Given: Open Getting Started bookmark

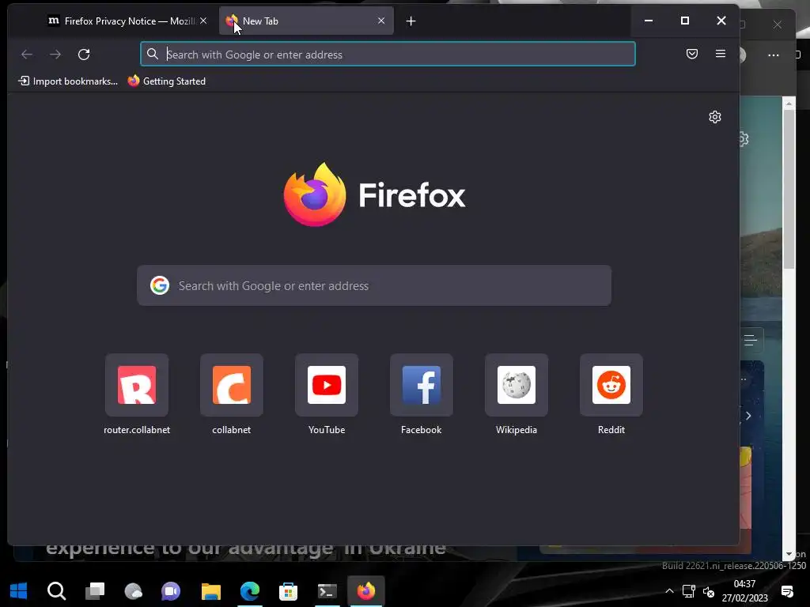Looking at the screenshot, I should [x=166, y=81].
